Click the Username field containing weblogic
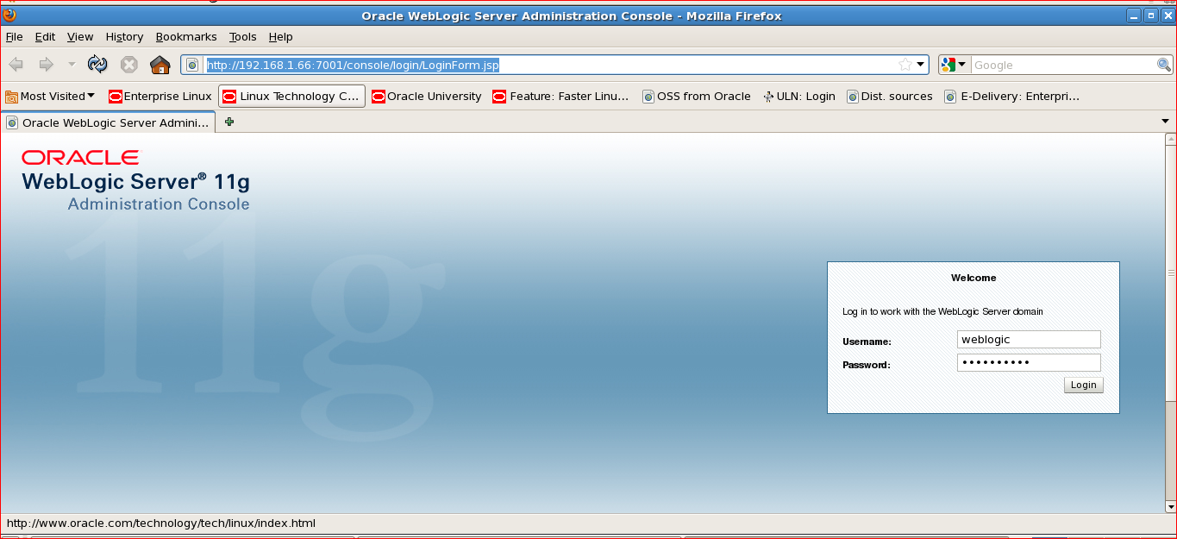The image size is (1177, 539). [1029, 340]
